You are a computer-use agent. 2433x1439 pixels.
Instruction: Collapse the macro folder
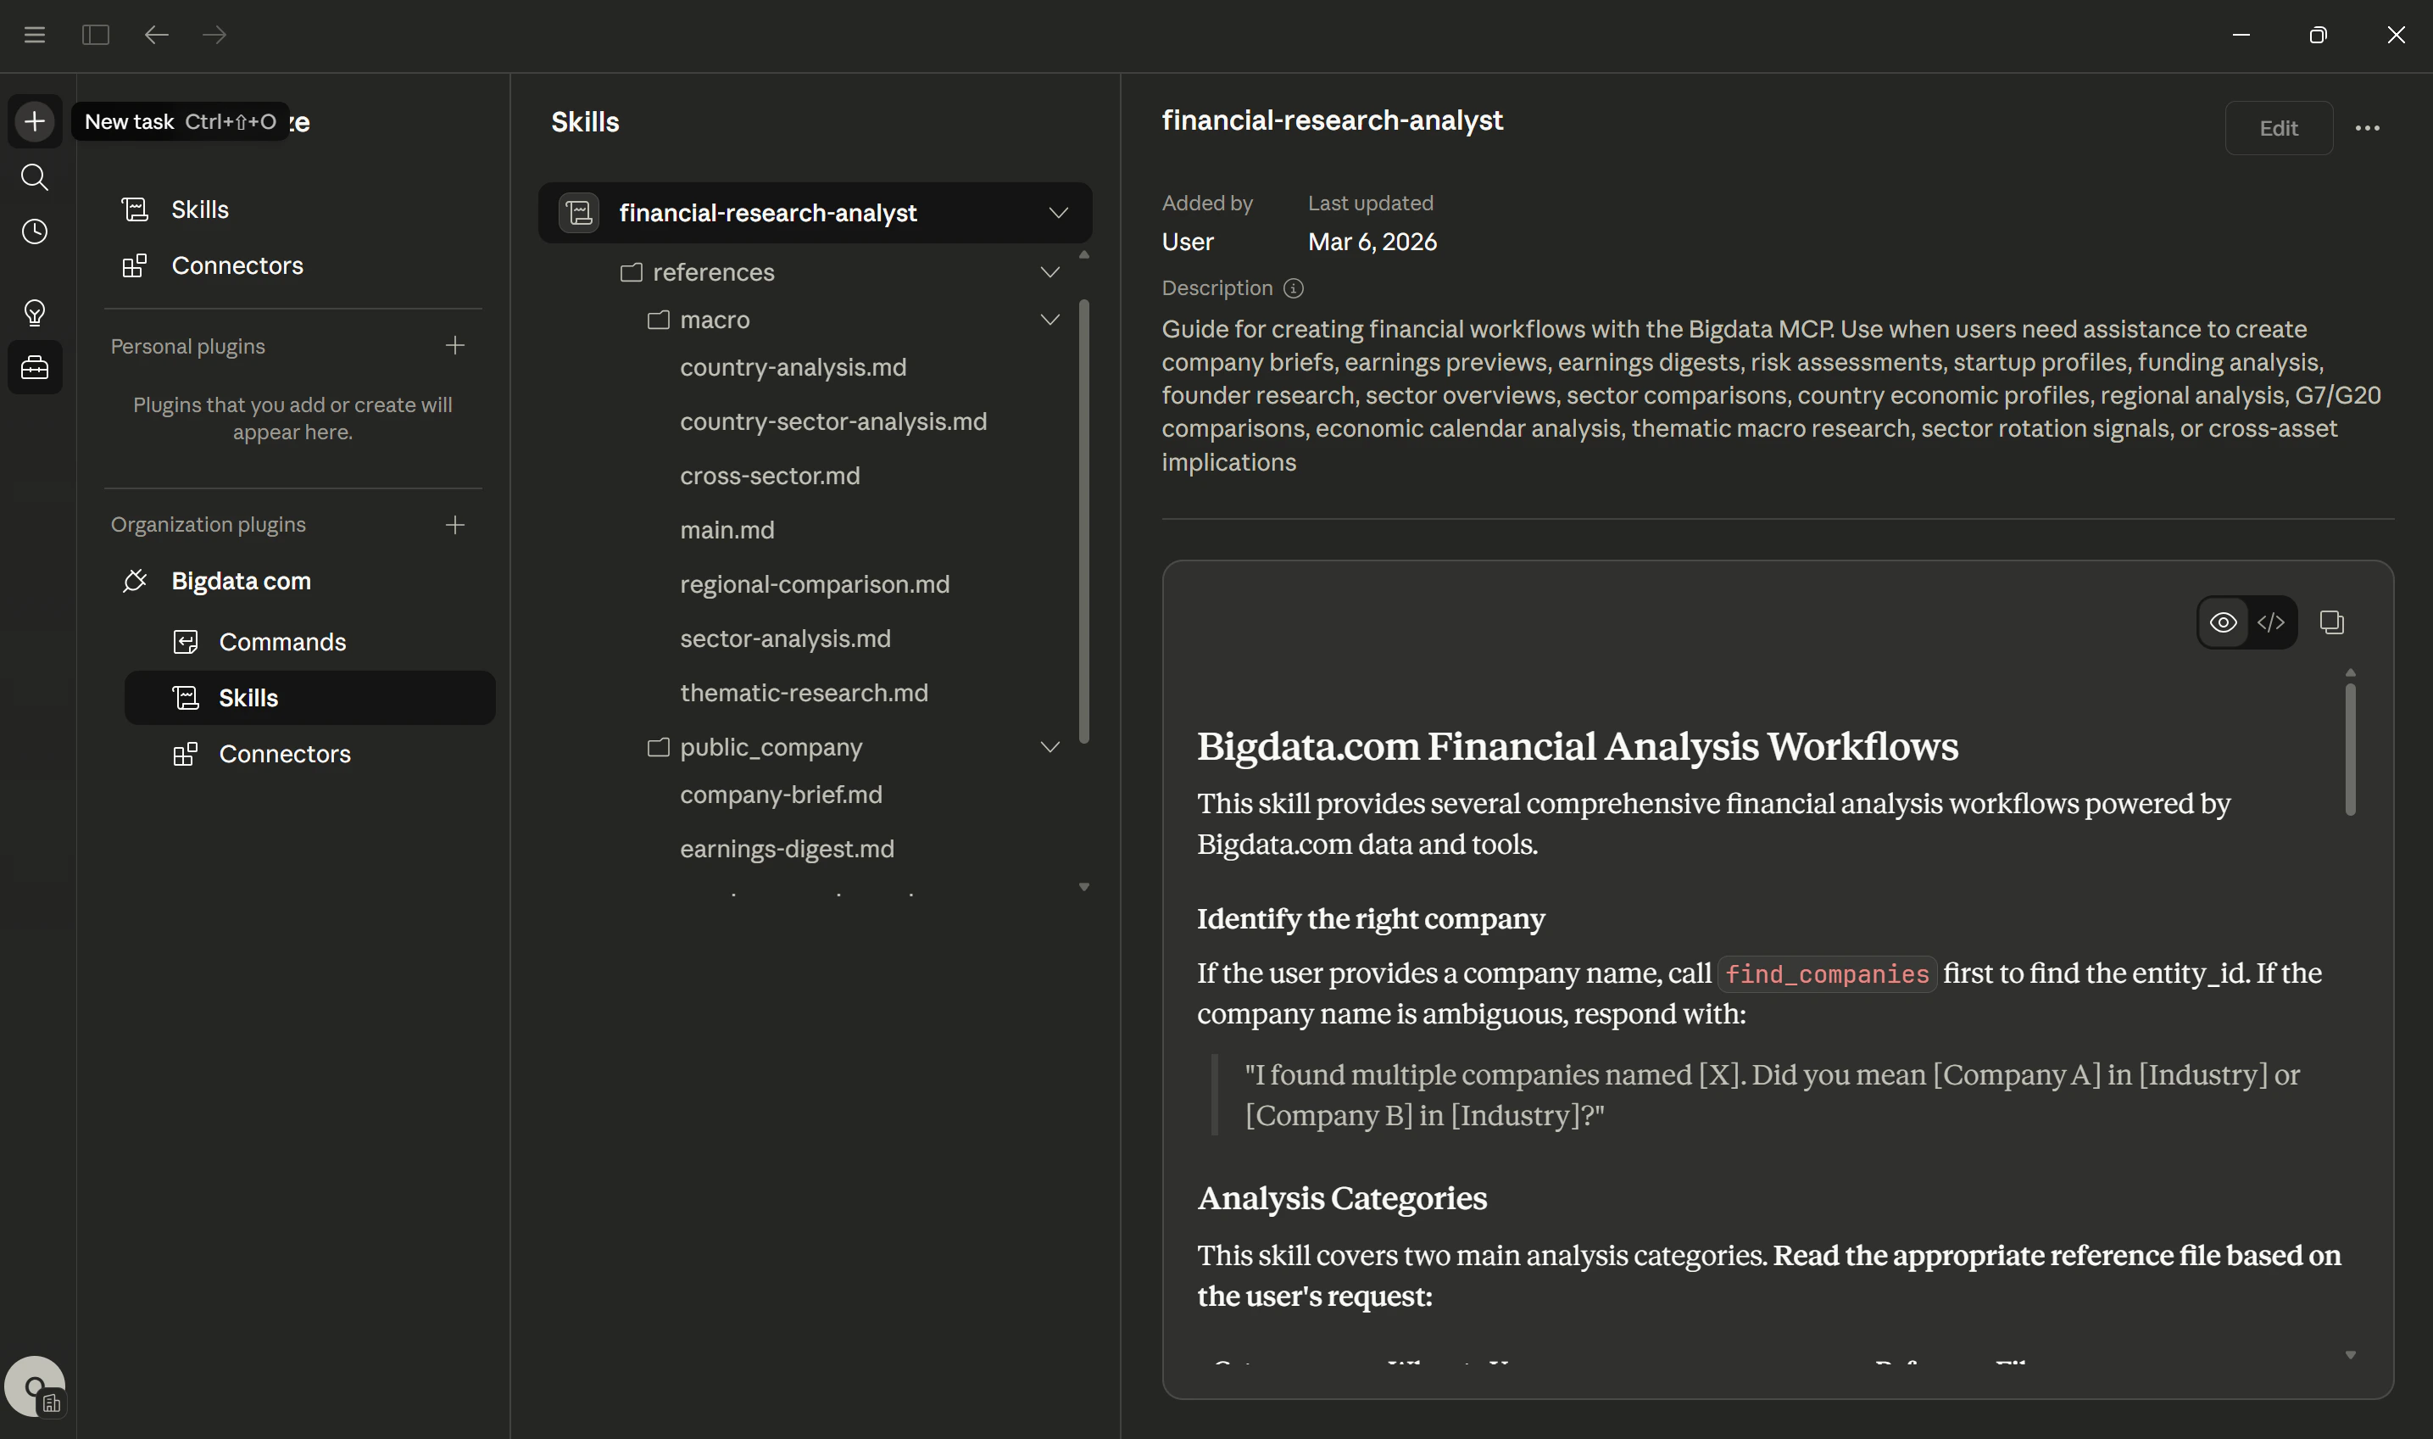tap(1050, 319)
